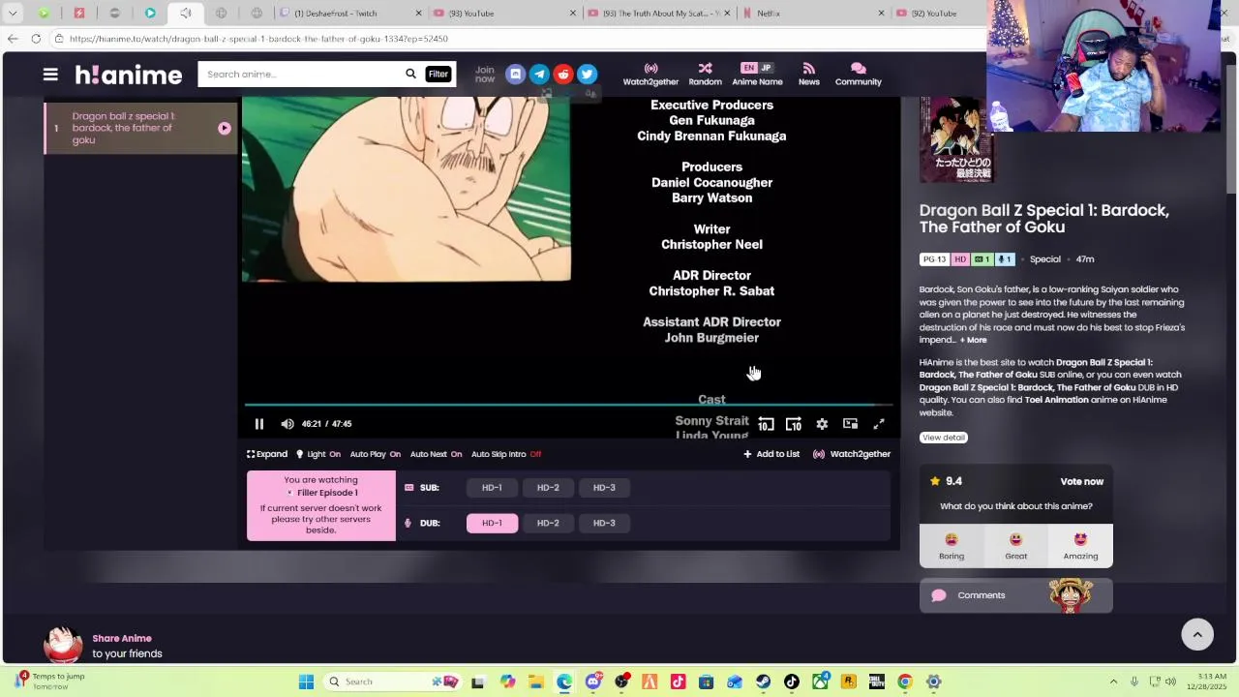Mute the video player volume
This screenshot has height=697, width=1239.
[287, 424]
